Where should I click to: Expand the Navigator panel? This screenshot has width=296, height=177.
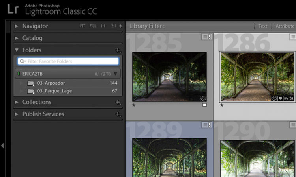(17, 26)
